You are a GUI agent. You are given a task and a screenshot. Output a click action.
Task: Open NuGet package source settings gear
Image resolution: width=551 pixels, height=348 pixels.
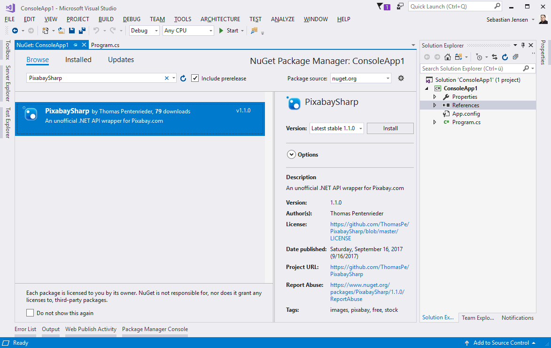(x=401, y=78)
